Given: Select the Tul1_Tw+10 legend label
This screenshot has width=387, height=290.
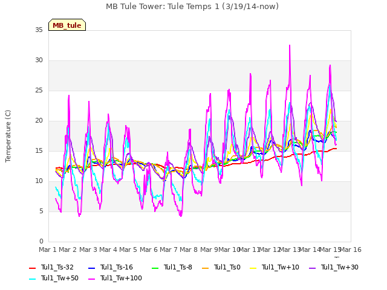Looking at the screenshot, I should tap(281, 267).
